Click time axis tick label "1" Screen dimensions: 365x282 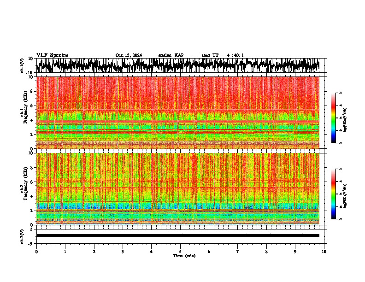click(65, 252)
